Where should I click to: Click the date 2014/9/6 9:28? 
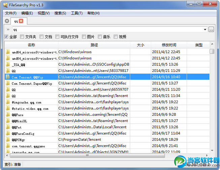click(x=164, y=115)
